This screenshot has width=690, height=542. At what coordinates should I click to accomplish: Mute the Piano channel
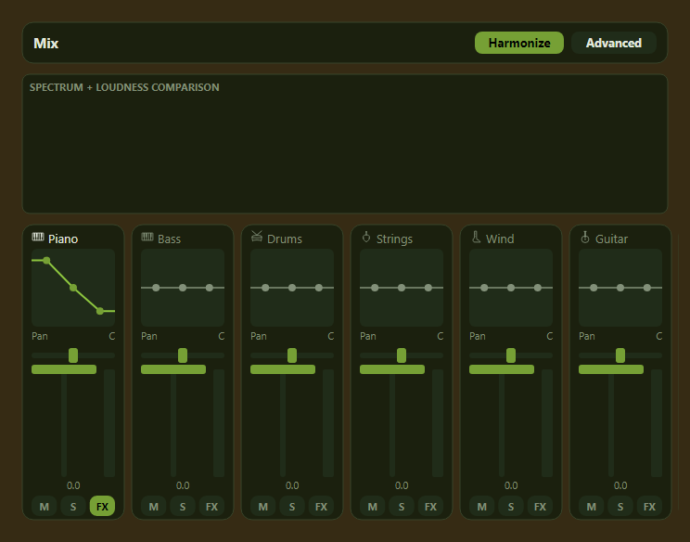click(x=44, y=507)
